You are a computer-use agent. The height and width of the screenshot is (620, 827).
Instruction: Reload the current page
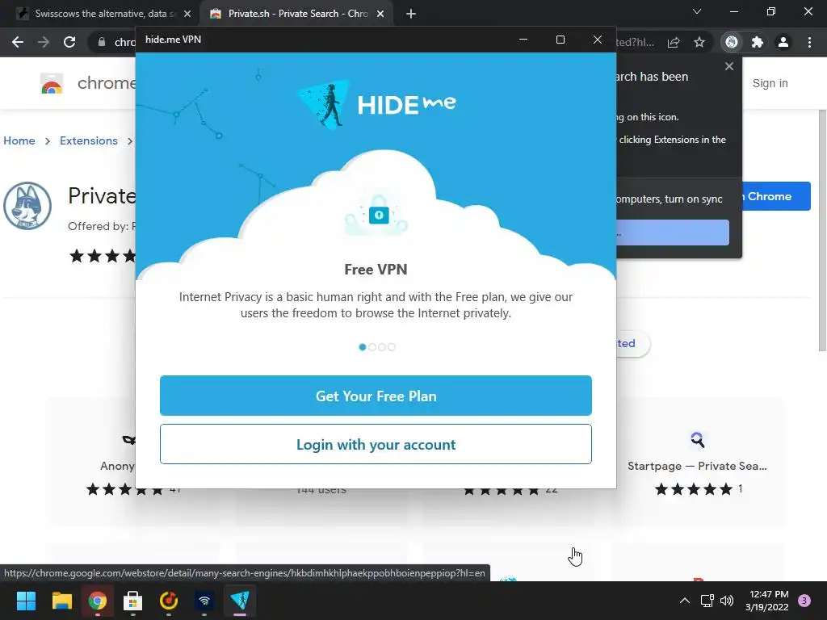69,42
